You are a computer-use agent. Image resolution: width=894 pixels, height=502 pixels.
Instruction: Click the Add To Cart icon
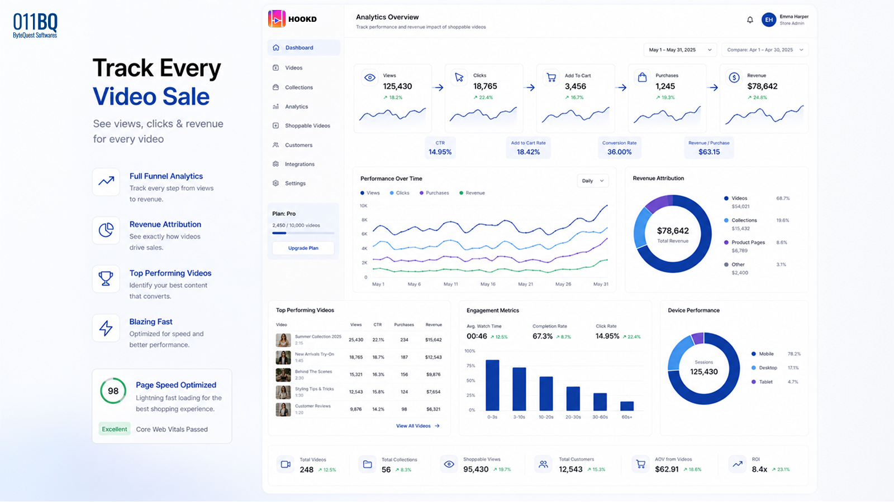click(x=551, y=78)
